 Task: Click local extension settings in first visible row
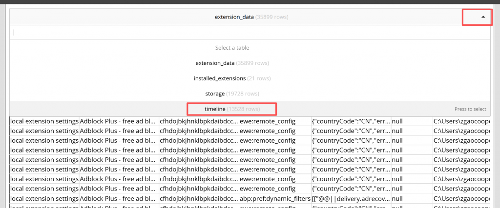point(44,121)
